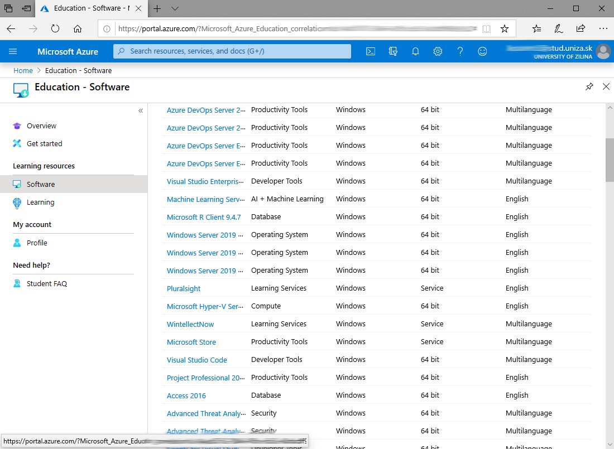Viewport: 614px width, 449px height.
Task: Open Microsoft R Client 9.4.7 link
Action: click(204, 218)
